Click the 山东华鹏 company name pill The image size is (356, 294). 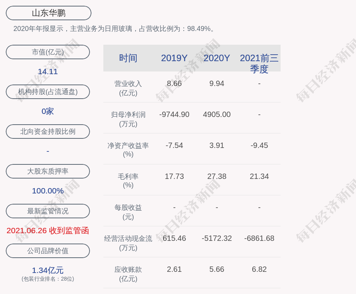[49, 13]
